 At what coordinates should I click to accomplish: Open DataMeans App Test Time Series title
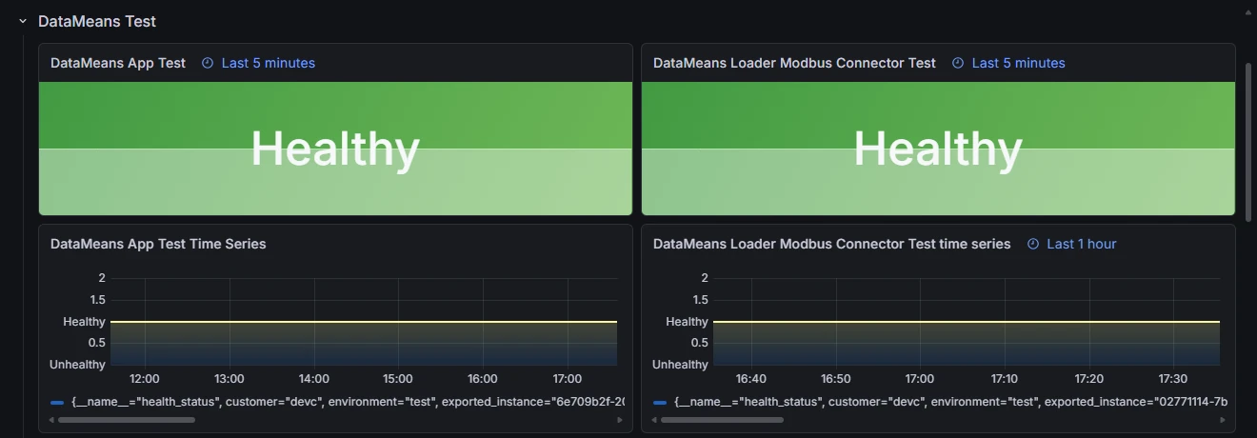(158, 244)
